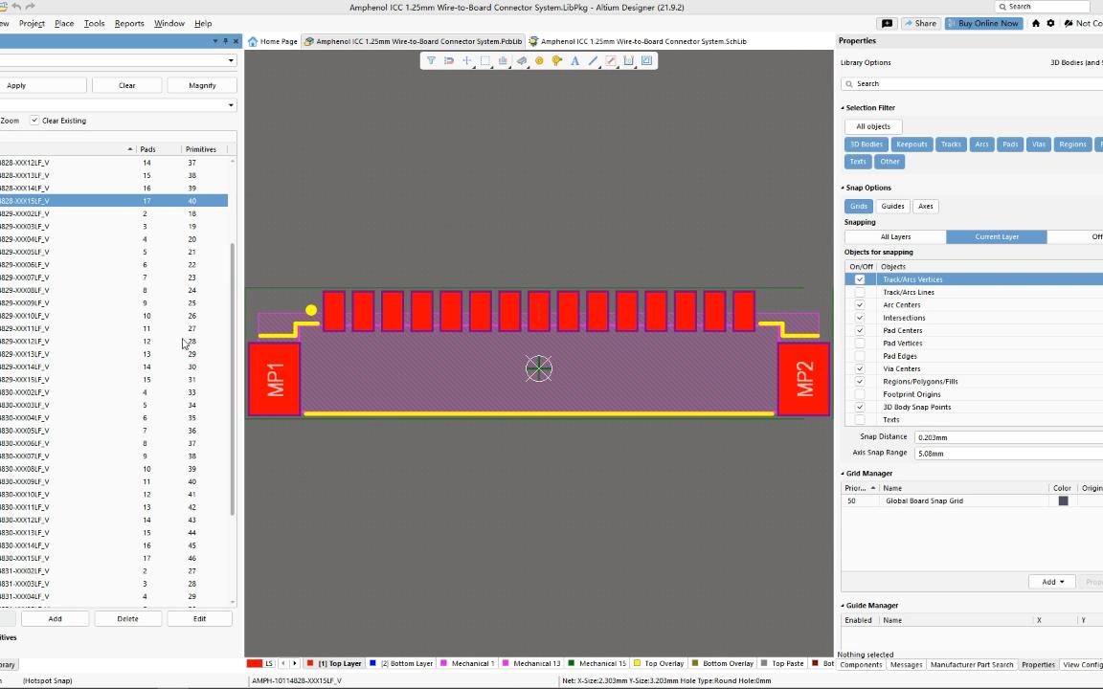Select the place pad icon

[540, 61]
